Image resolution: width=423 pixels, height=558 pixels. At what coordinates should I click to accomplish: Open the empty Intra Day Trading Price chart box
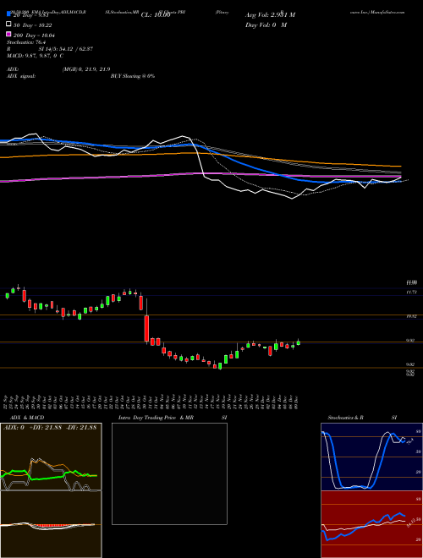[169, 473]
